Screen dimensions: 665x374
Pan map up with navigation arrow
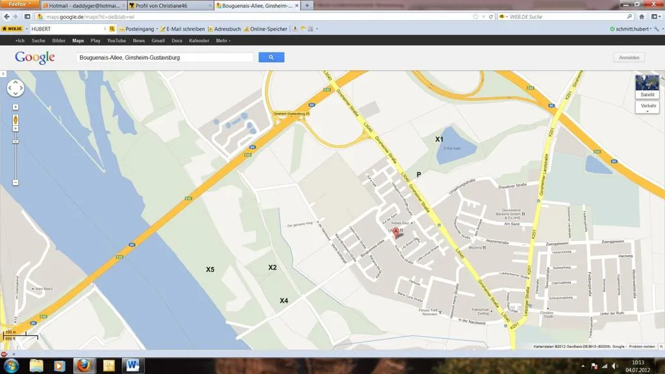[x=16, y=82]
